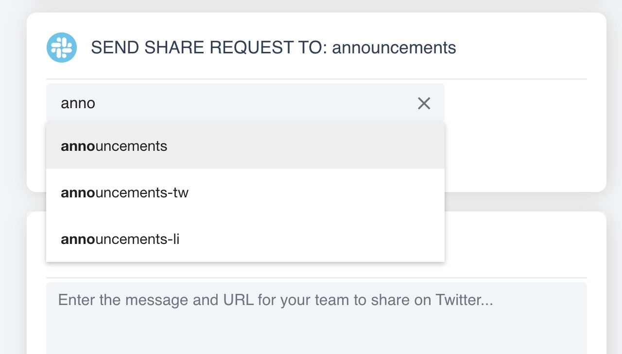The image size is (622, 354).
Task: Clear the channel search with the X icon
Action: coord(424,103)
